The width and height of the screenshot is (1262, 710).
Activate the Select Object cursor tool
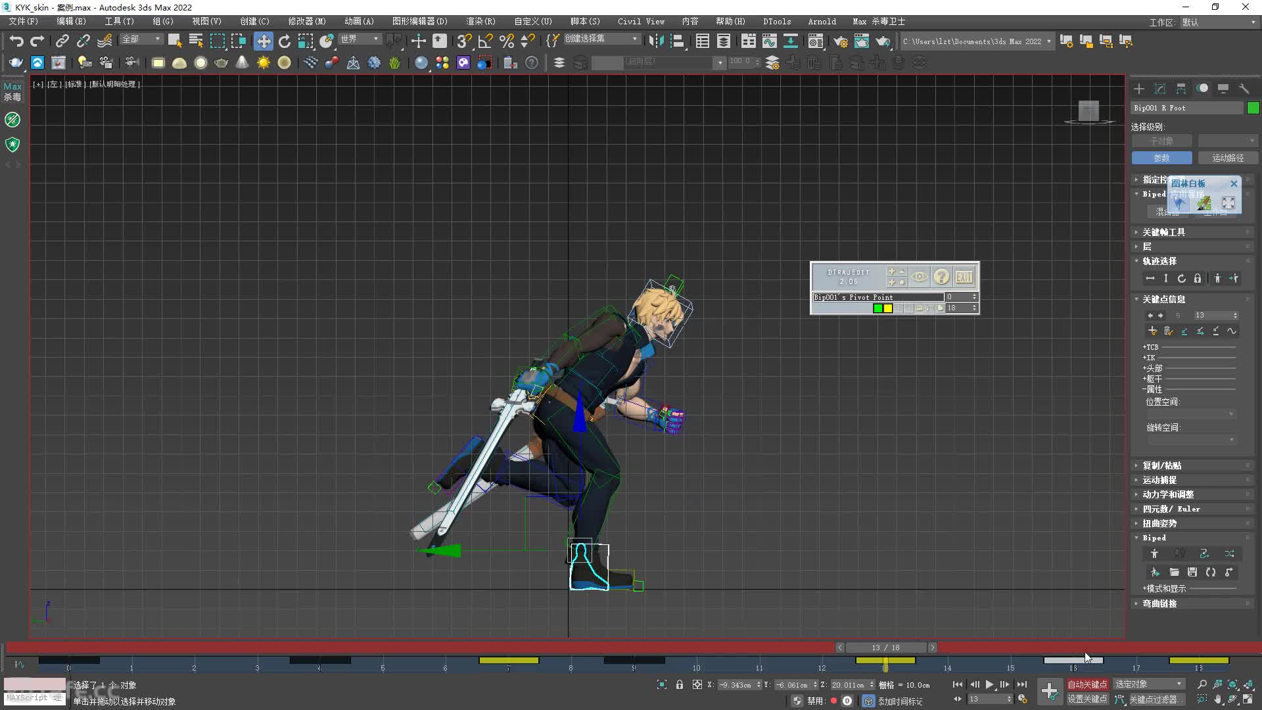175,41
